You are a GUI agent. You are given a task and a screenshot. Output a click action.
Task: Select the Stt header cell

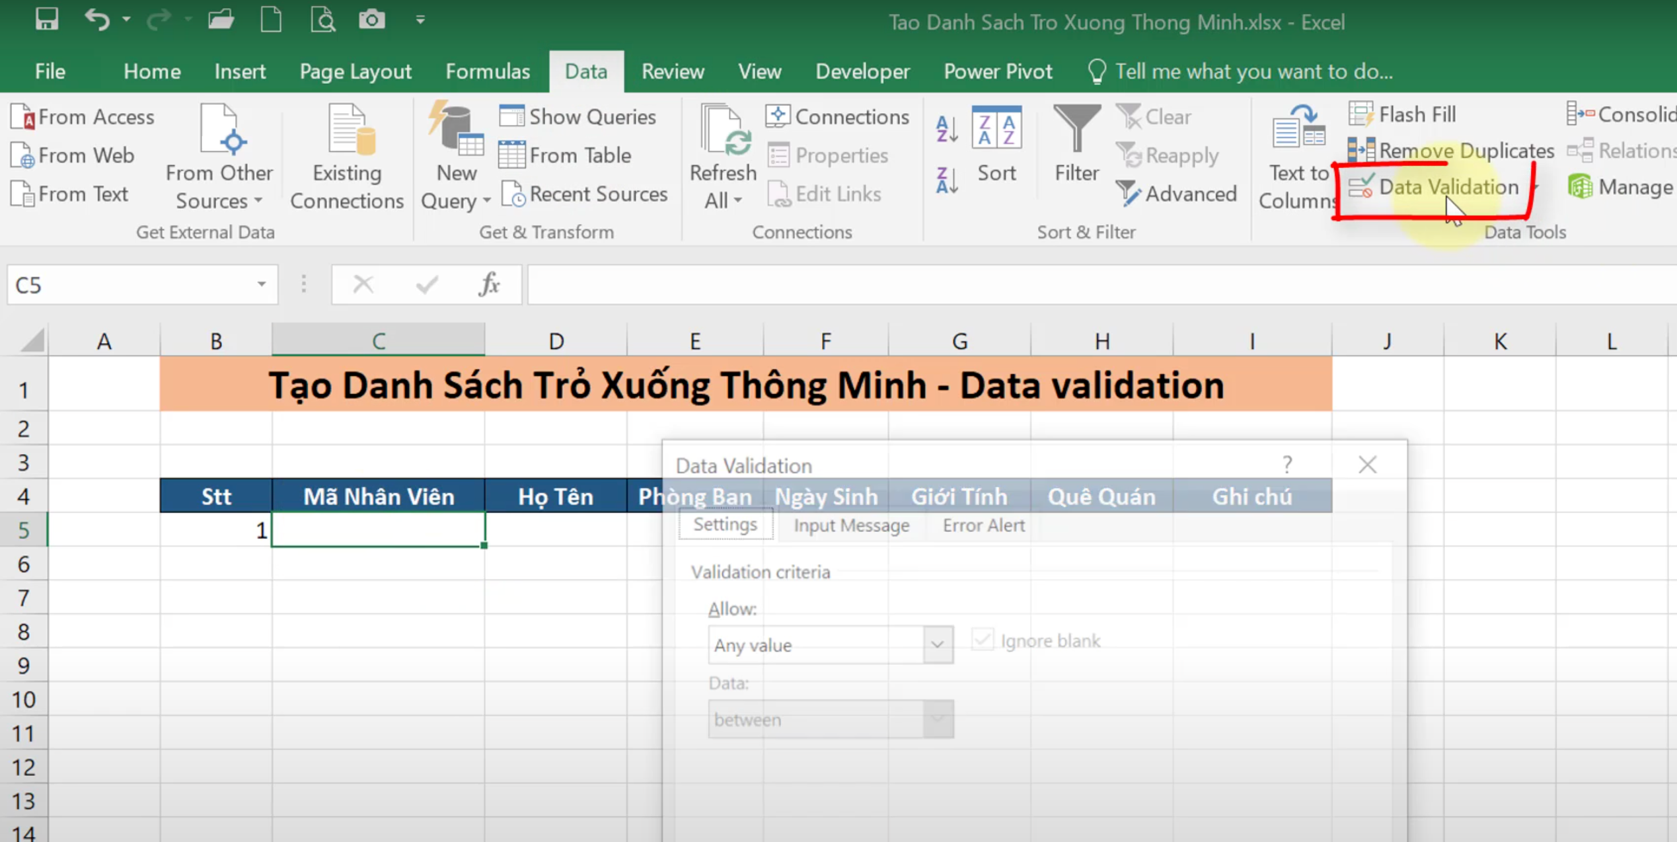pyautogui.click(x=216, y=496)
